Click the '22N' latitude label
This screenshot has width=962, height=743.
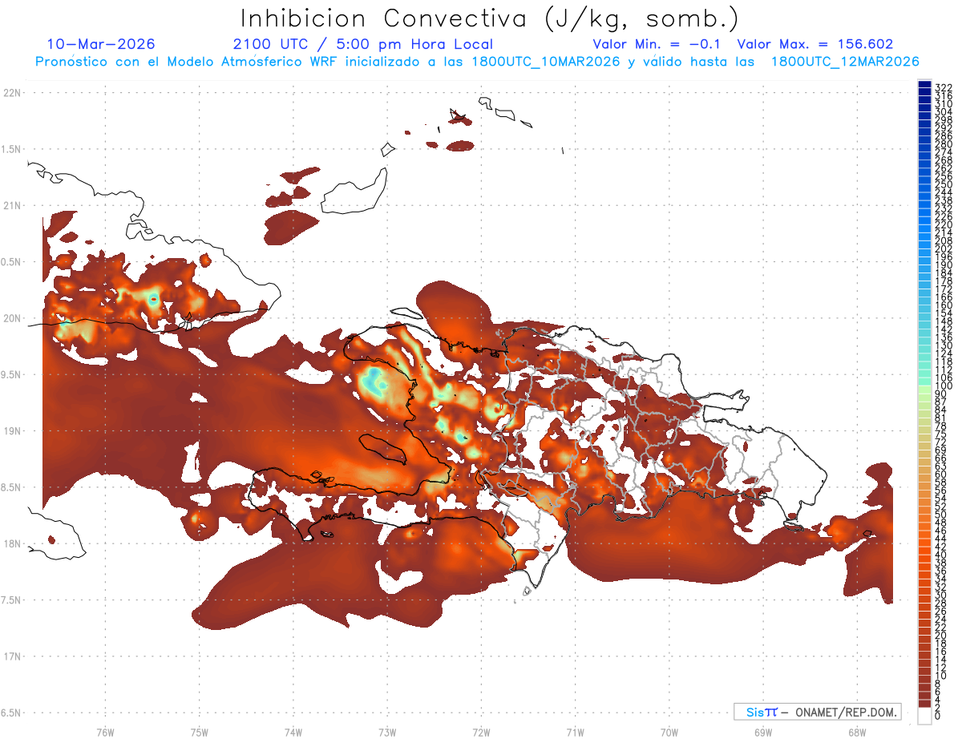point(12,93)
